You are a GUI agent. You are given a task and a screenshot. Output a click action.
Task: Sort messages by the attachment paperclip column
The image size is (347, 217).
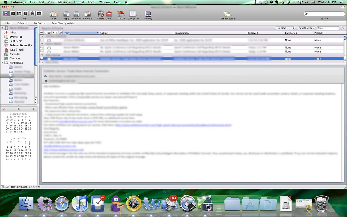[x=60, y=33]
